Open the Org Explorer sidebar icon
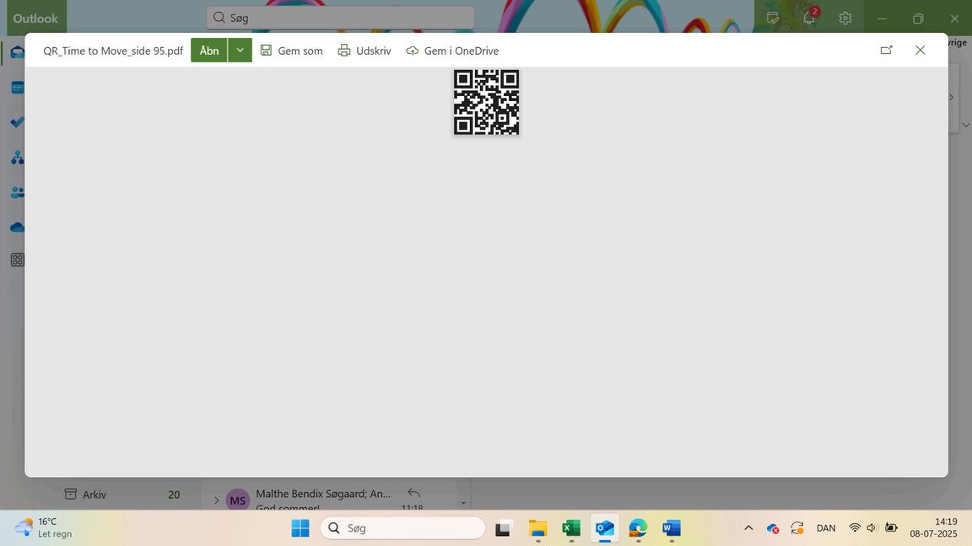972x546 pixels. pos(18,158)
